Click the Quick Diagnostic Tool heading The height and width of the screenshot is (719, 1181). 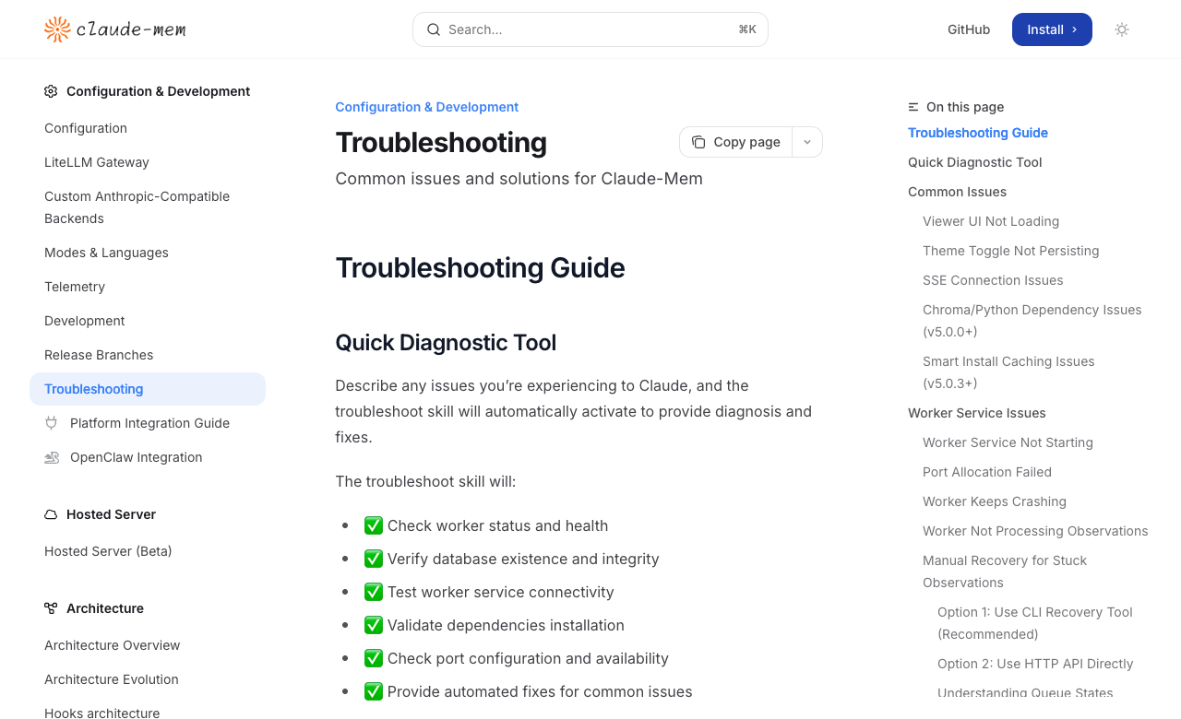click(x=446, y=343)
